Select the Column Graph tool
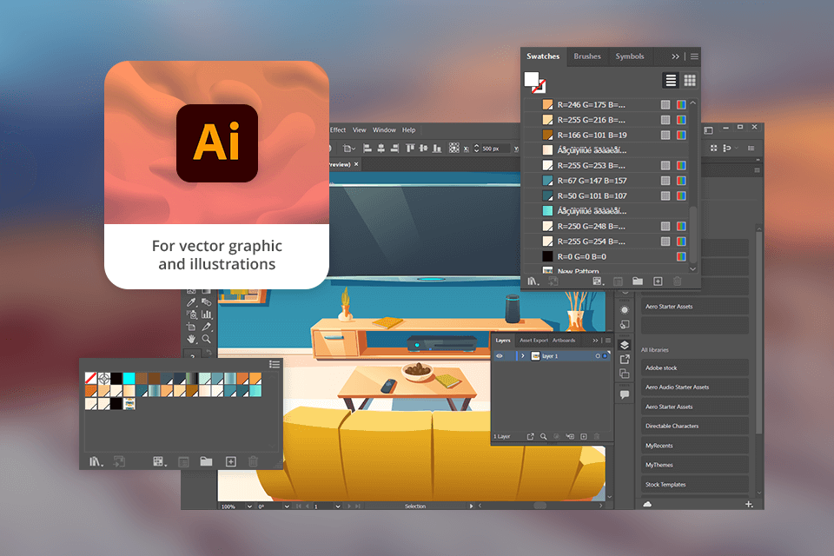This screenshot has width=834, height=556. (x=207, y=314)
